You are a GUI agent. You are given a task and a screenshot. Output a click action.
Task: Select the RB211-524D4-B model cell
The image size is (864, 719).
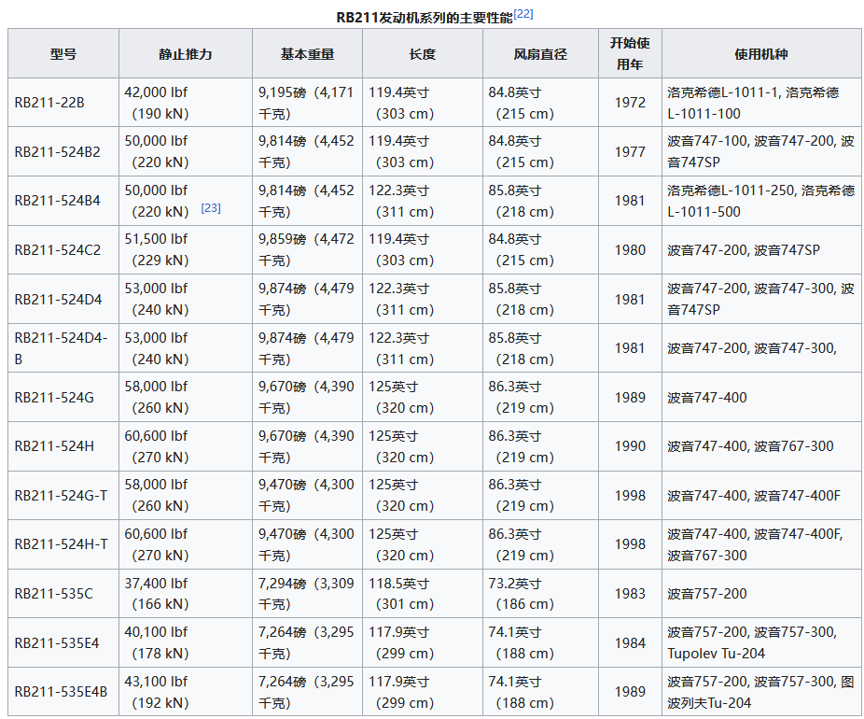(x=63, y=348)
